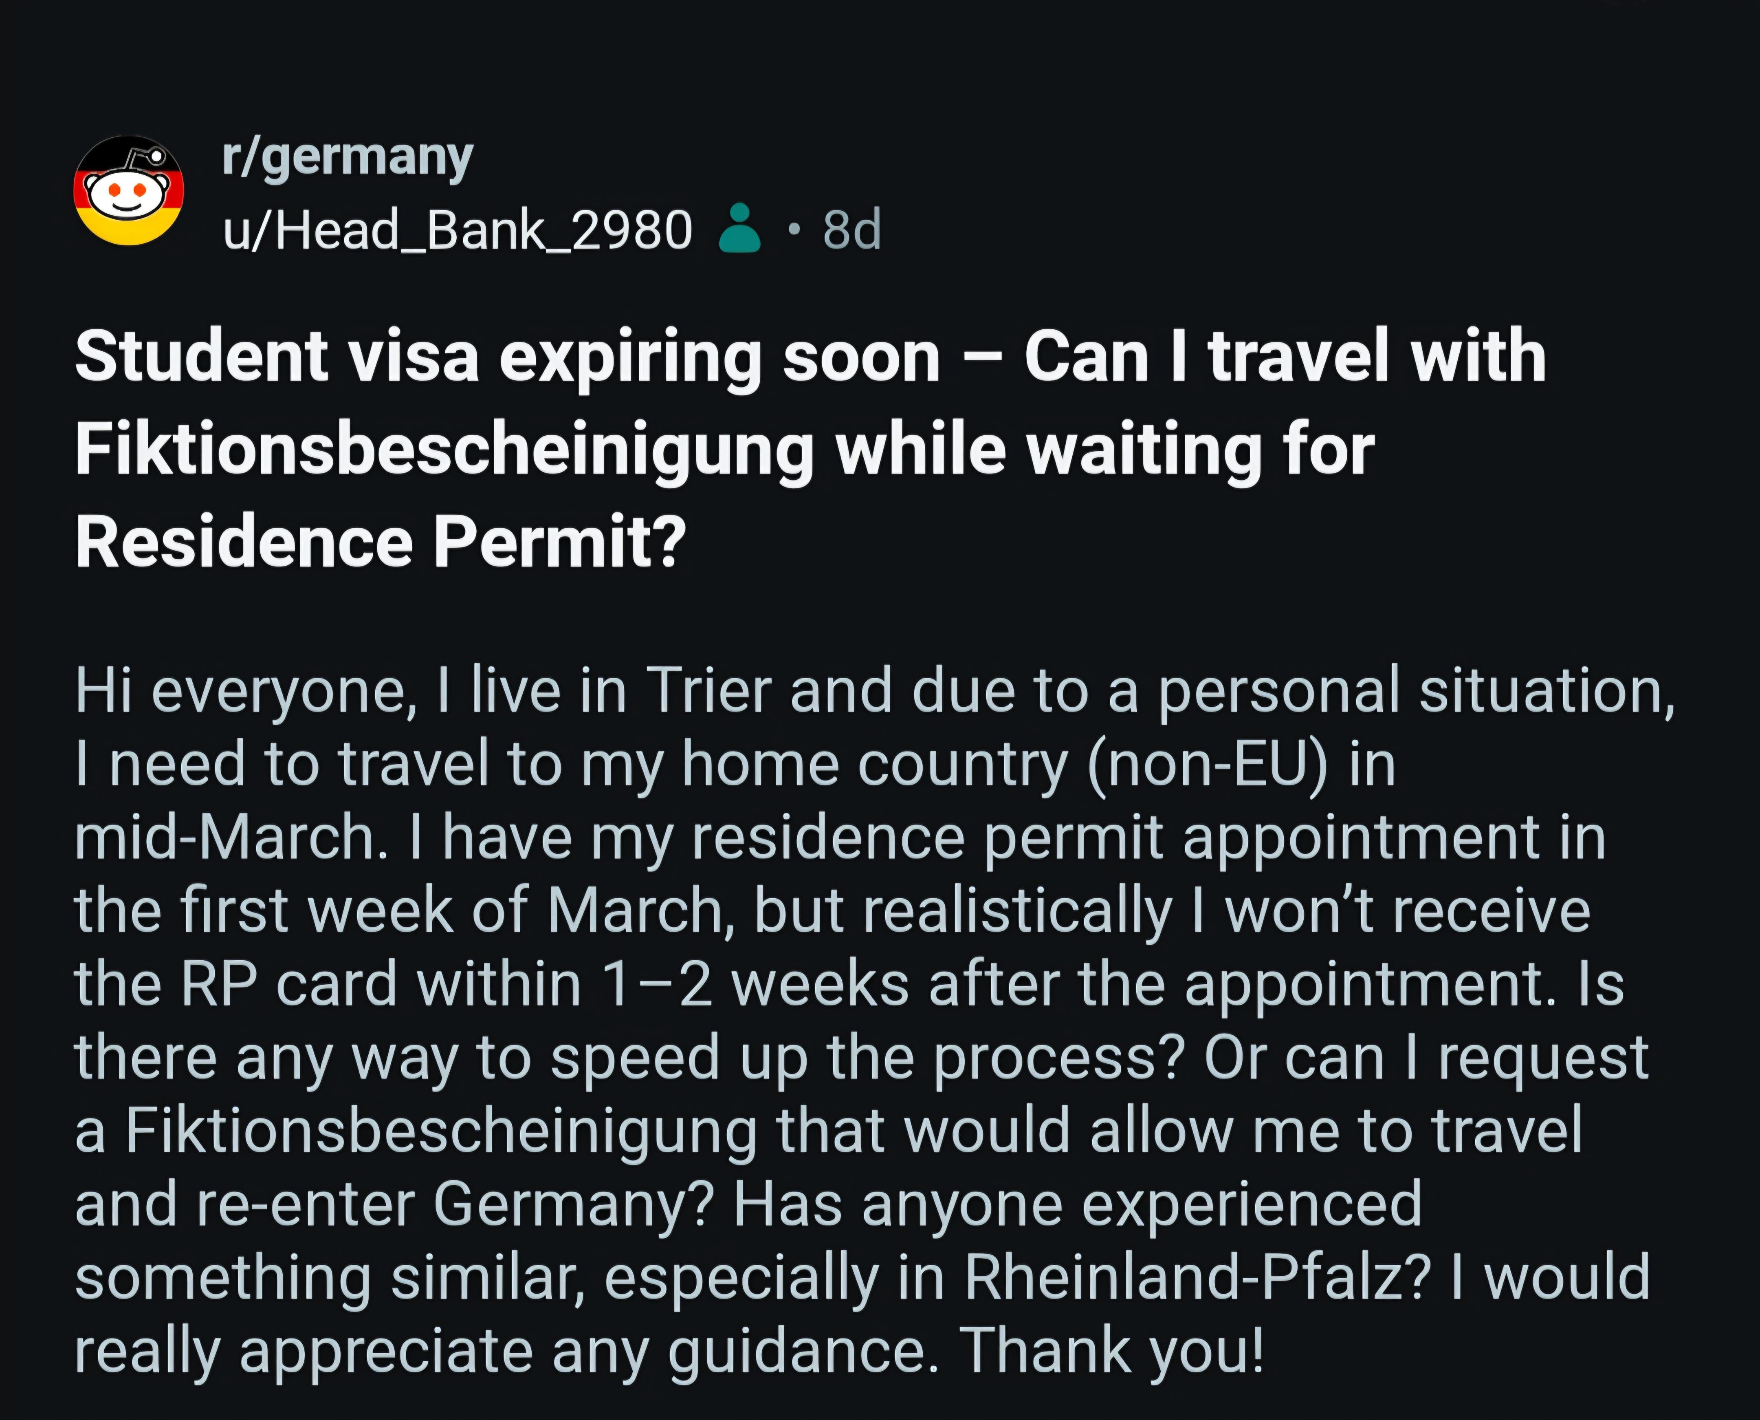
Task: Open the post via 'Student visa expiring soon' title
Action: tap(507, 357)
